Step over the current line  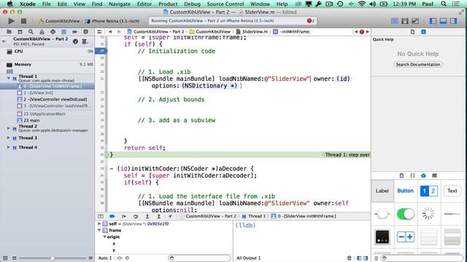[136, 216]
